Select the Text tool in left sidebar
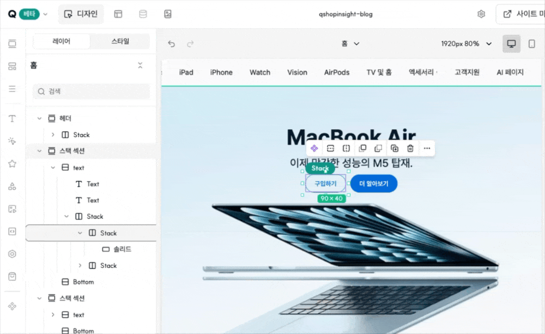Image resolution: width=545 pixels, height=334 pixels. pyautogui.click(x=12, y=119)
